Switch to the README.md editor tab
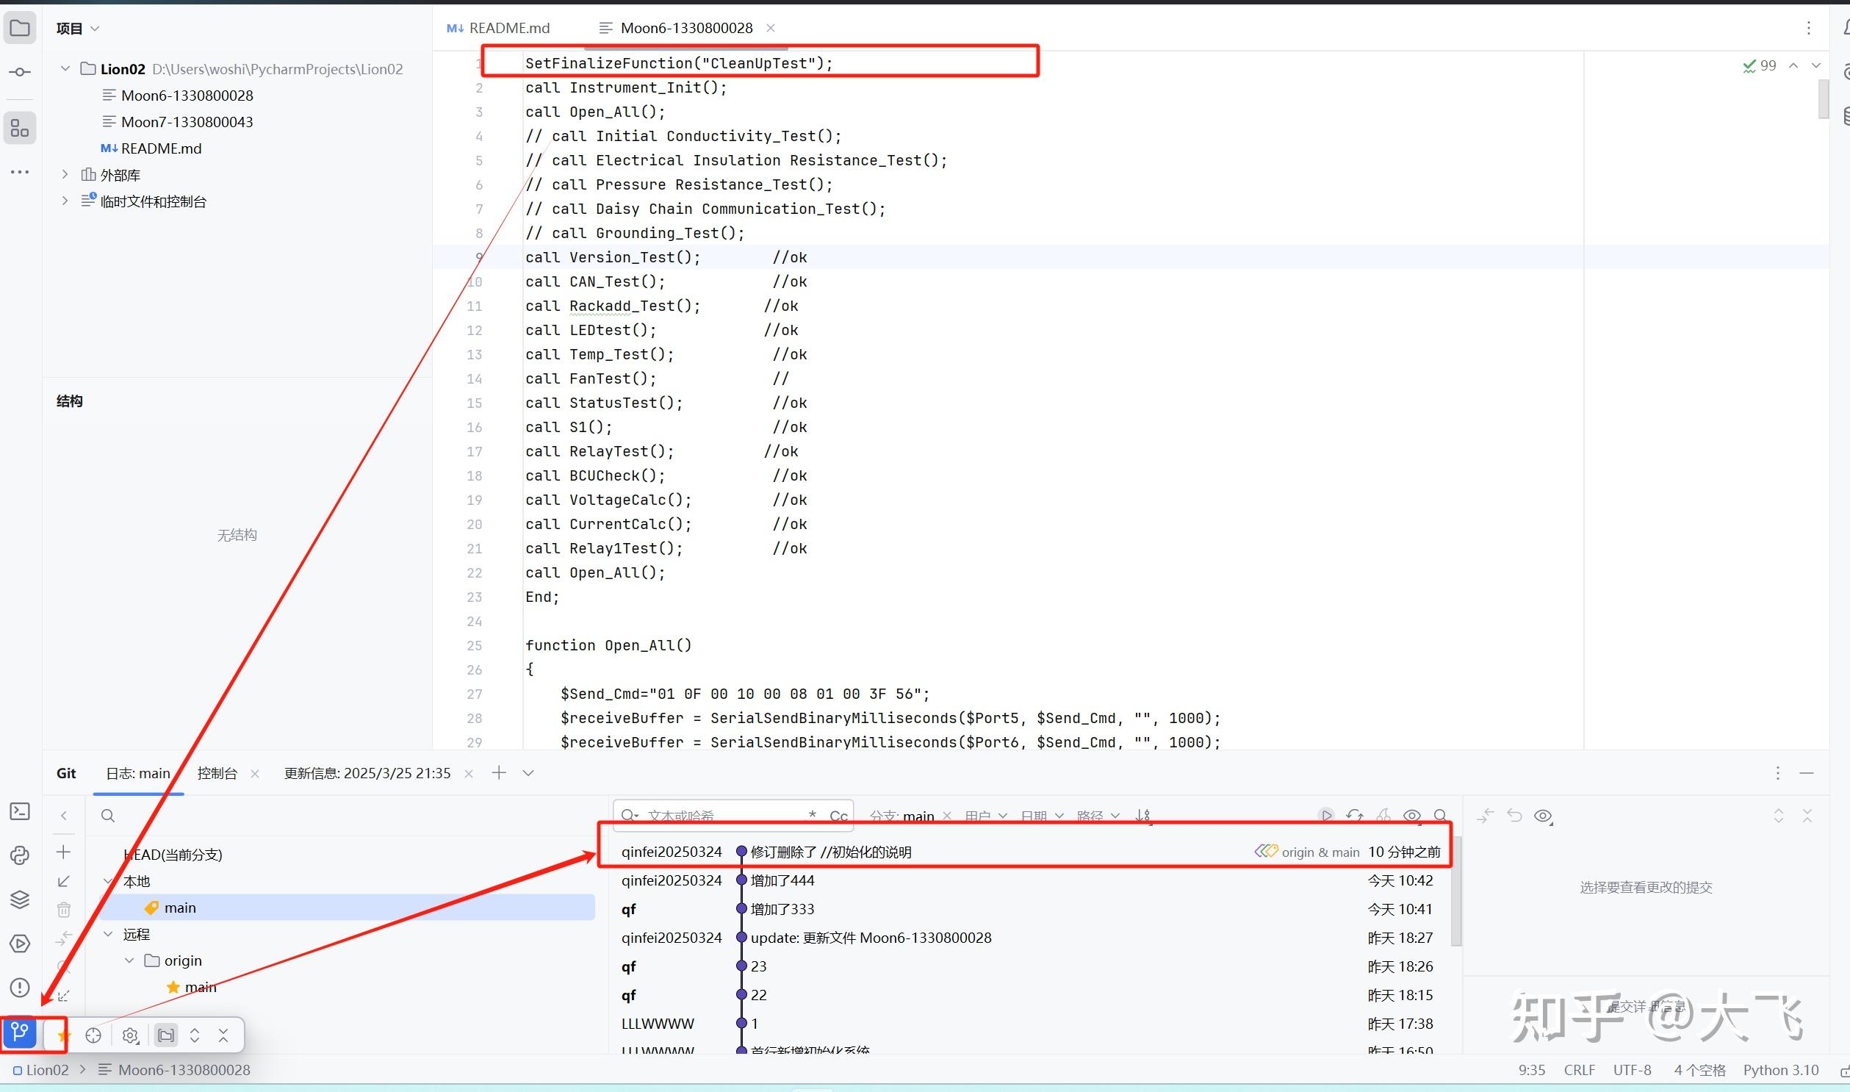1850x1092 pixels. coord(508,27)
